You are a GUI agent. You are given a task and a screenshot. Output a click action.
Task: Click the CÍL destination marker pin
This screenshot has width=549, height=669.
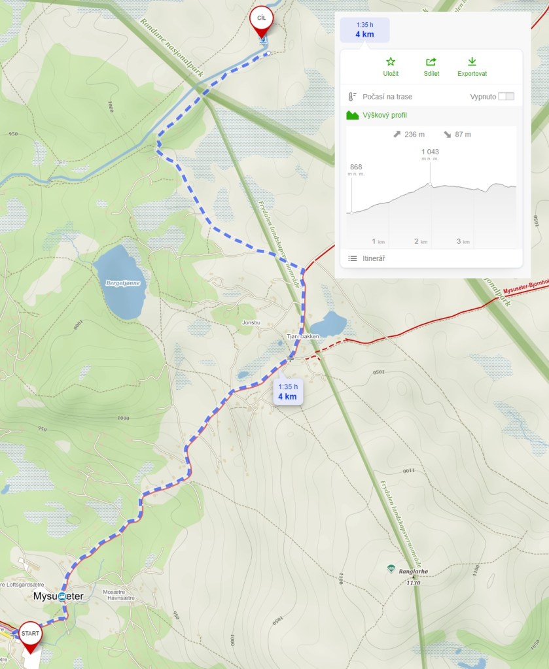point(261,22)
